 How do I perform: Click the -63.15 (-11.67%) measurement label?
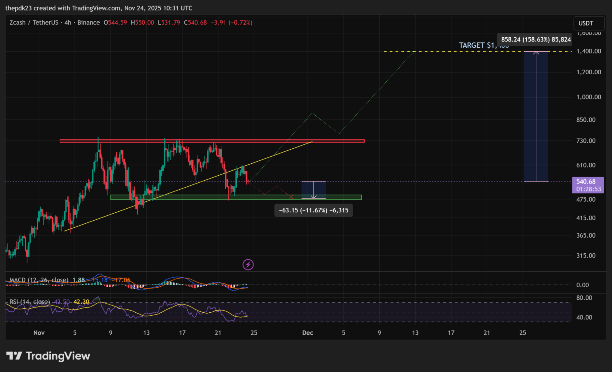[314, 210]
